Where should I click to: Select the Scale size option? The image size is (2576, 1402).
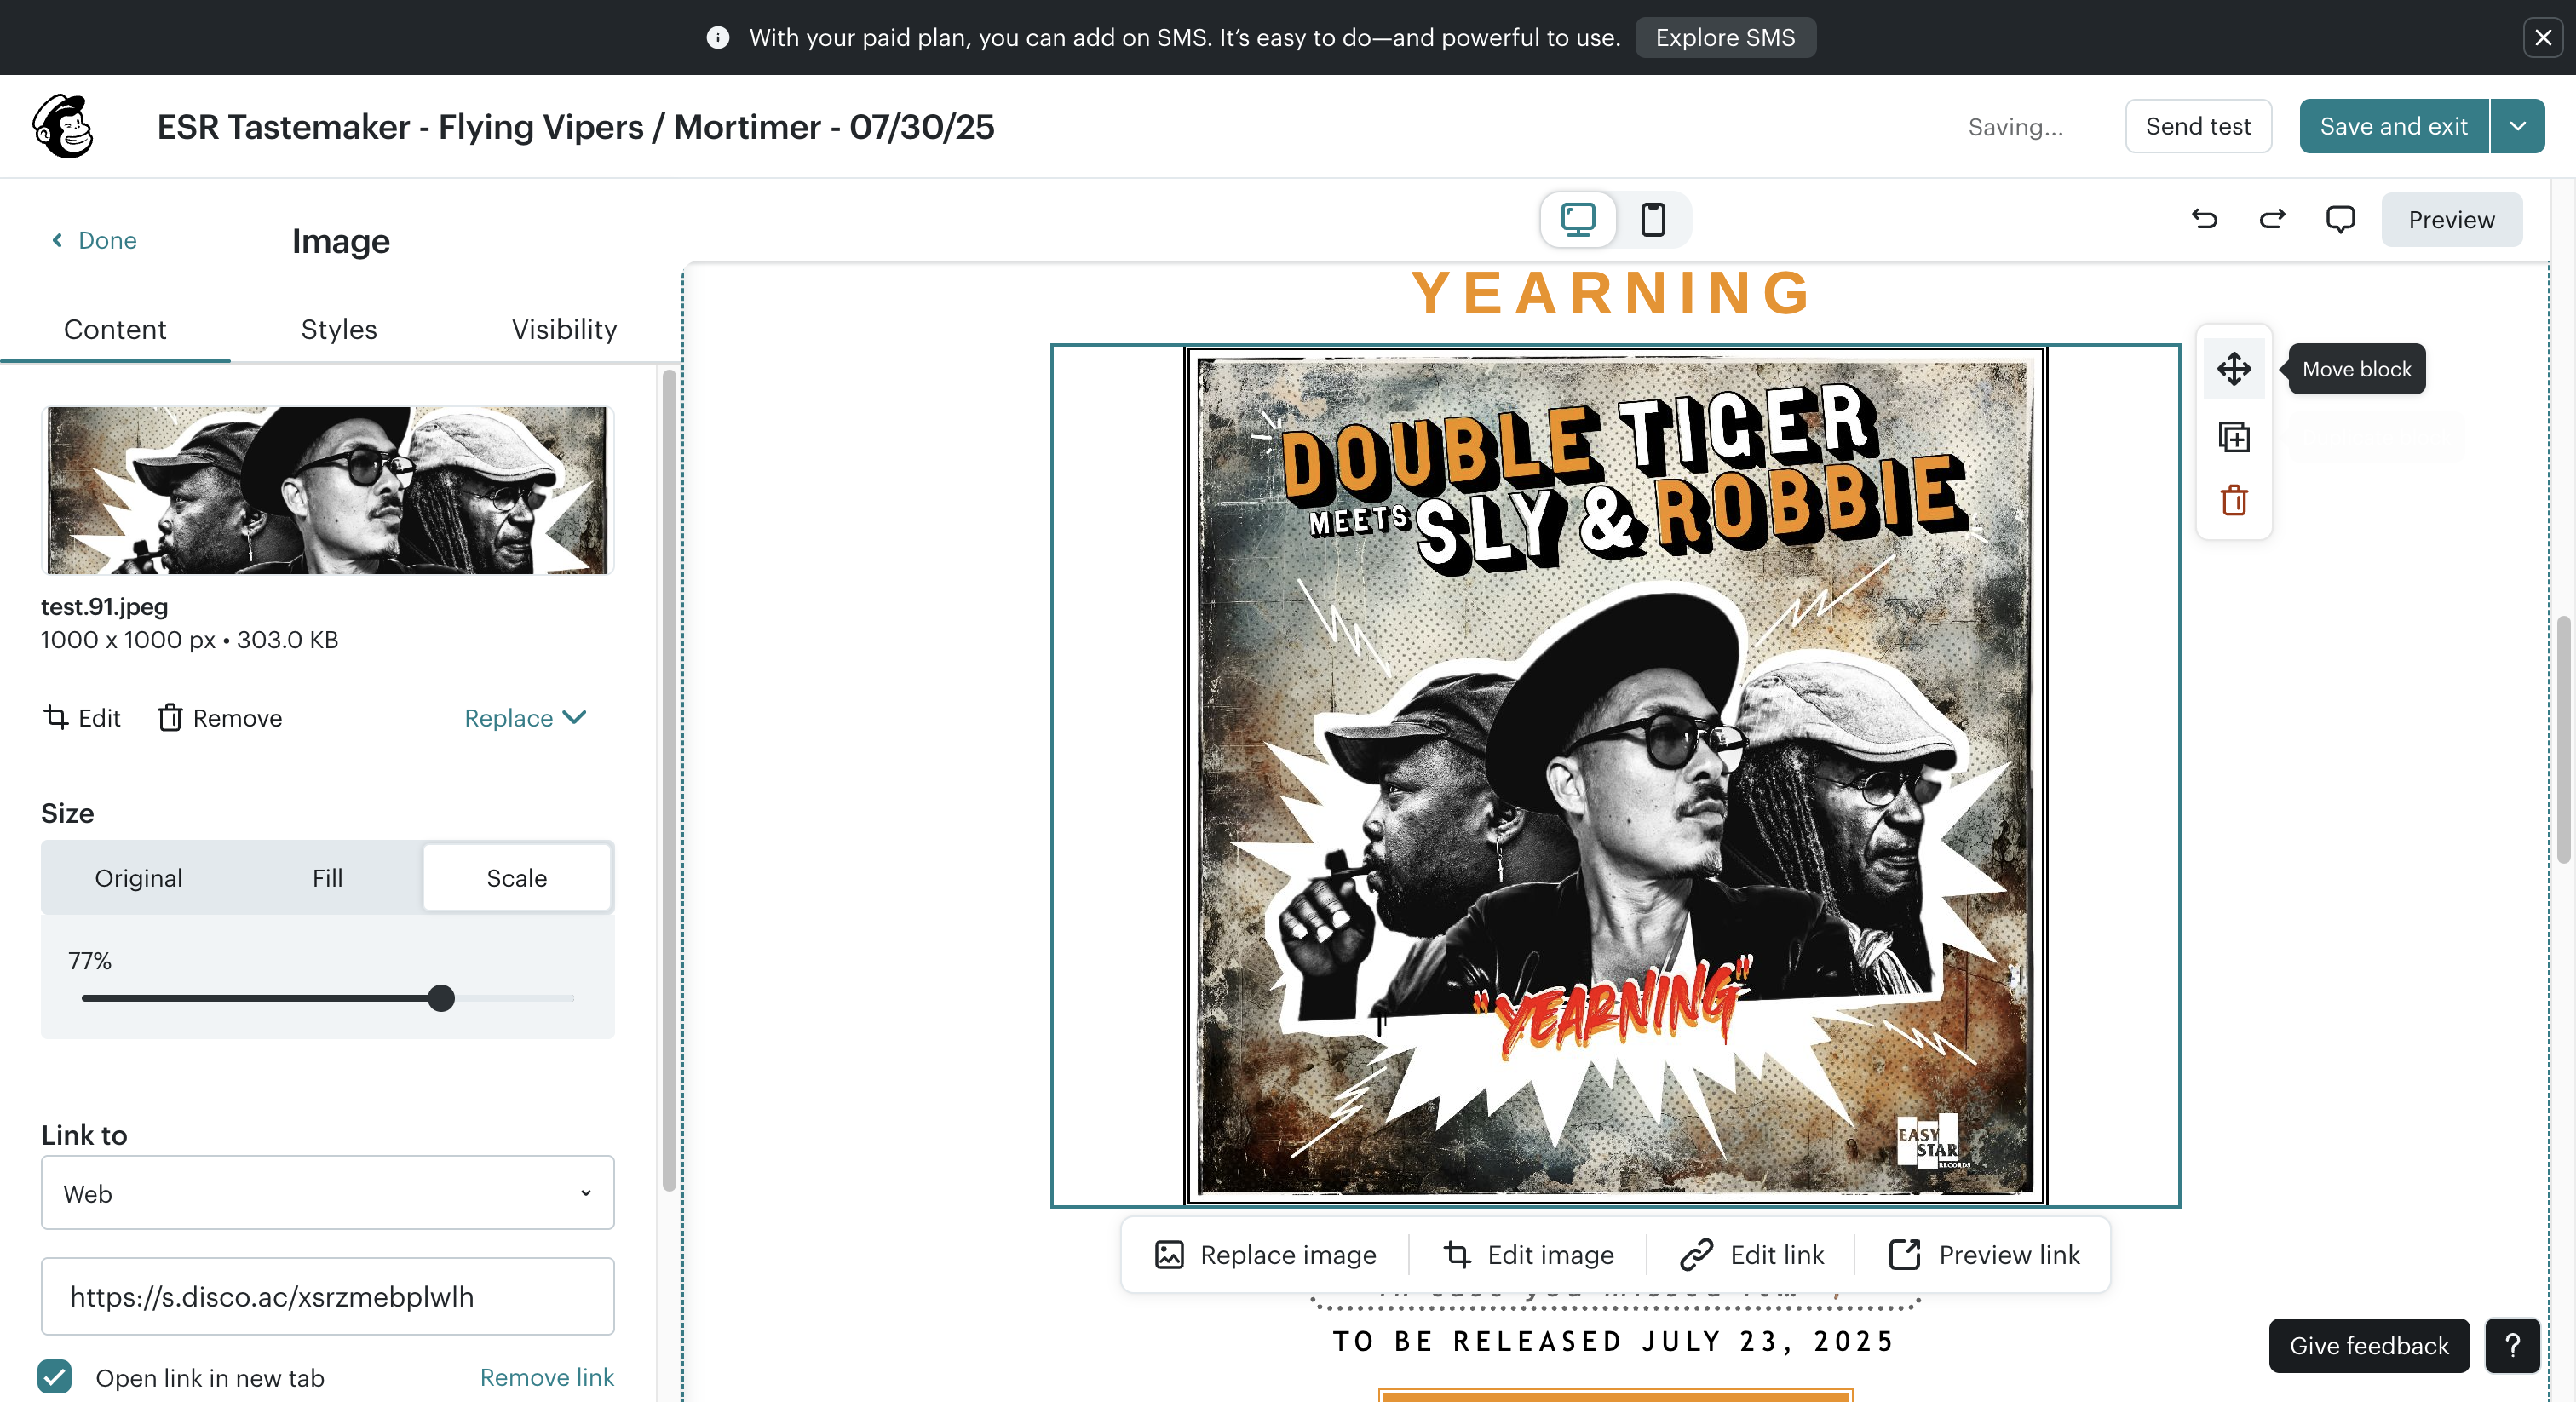point(517,878)
